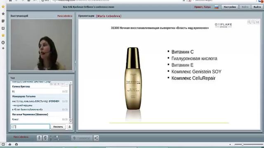
Task: Click the slide title starting with 31308
Action: [160, 28]
